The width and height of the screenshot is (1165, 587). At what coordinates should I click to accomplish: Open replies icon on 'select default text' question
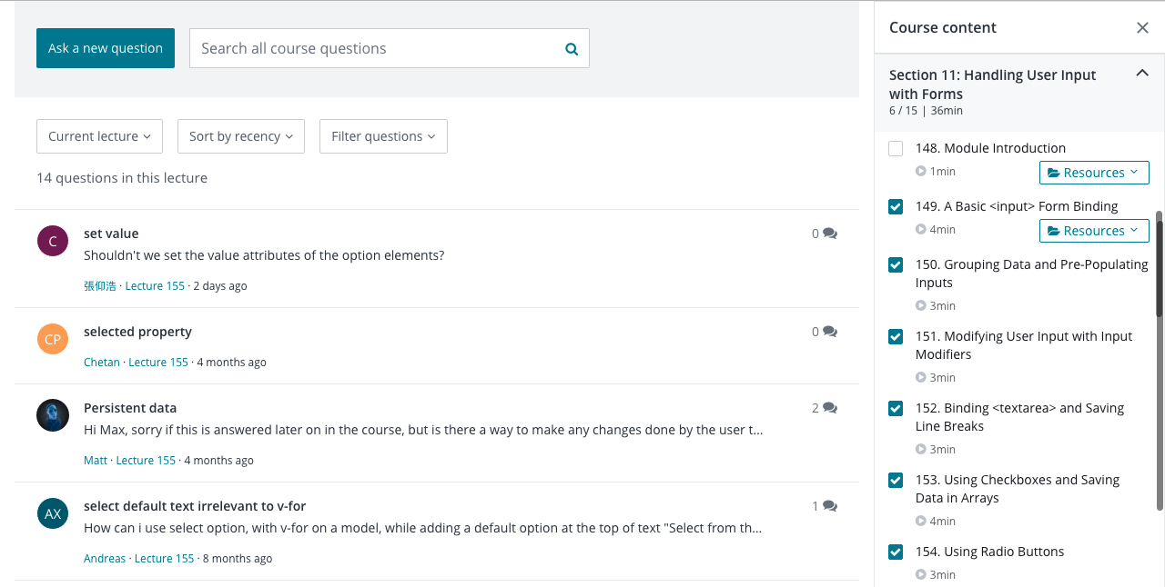830,506
